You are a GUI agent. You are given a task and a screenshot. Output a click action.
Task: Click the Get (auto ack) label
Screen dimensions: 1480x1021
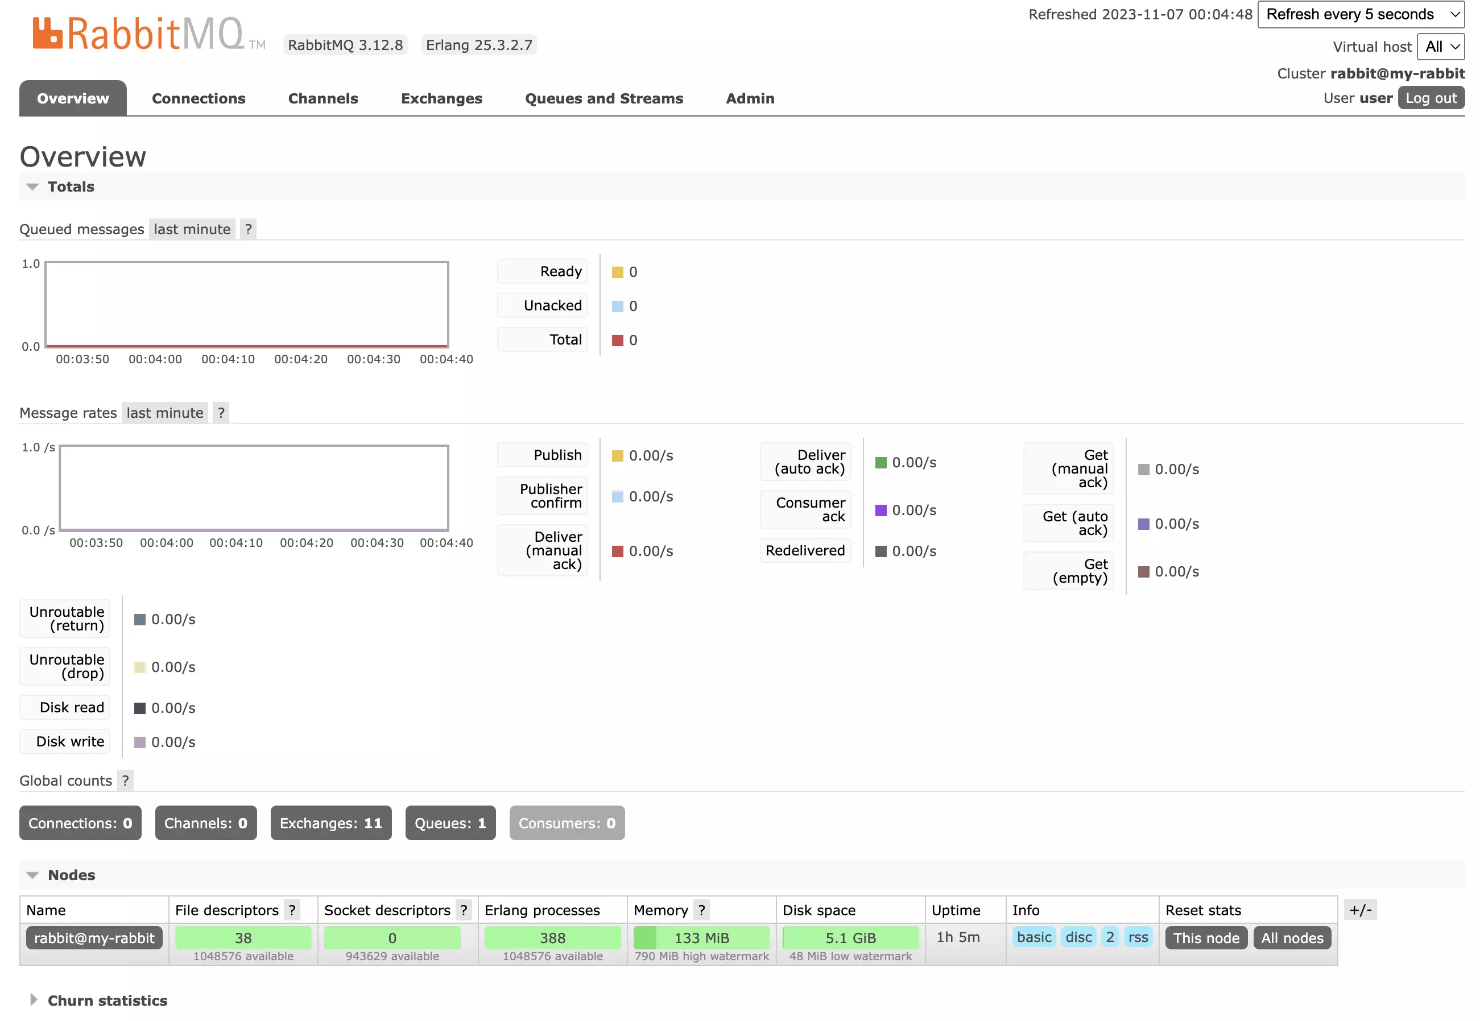tap(1068, 524)
